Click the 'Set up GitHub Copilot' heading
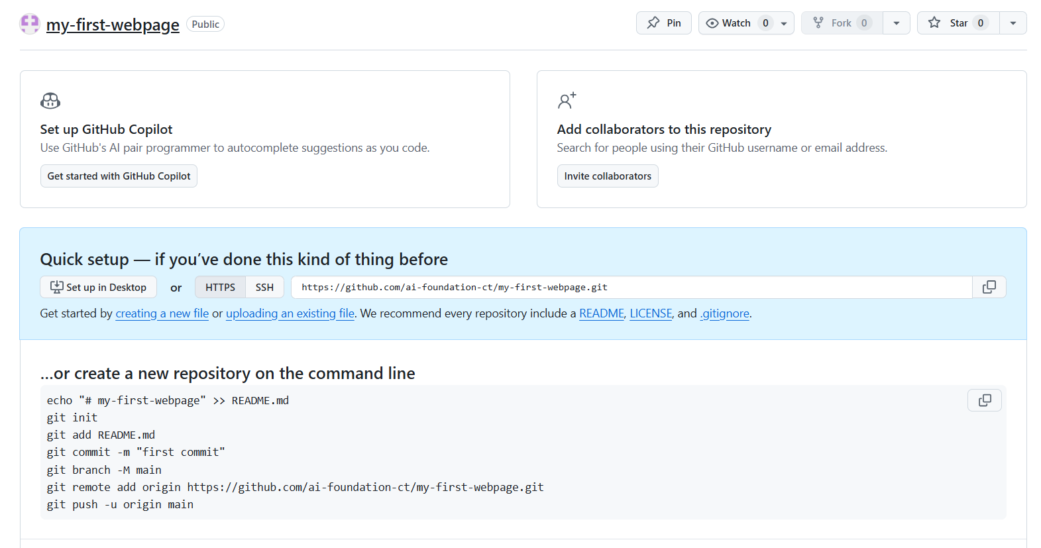 pyautogui.click(x=106, y=129)
